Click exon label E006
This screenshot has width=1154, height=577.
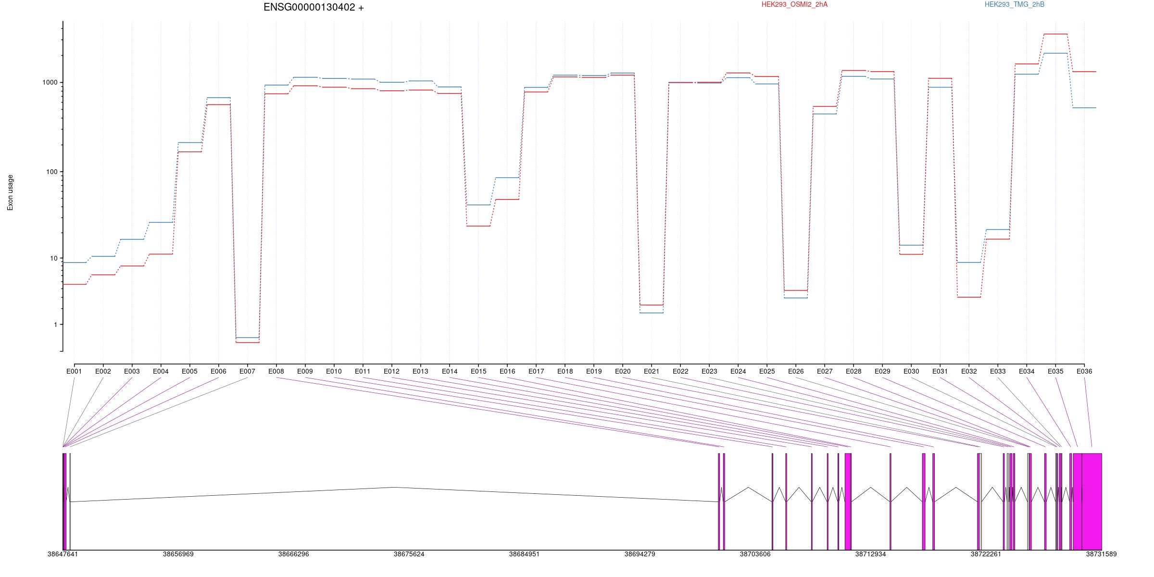point(218,371)
